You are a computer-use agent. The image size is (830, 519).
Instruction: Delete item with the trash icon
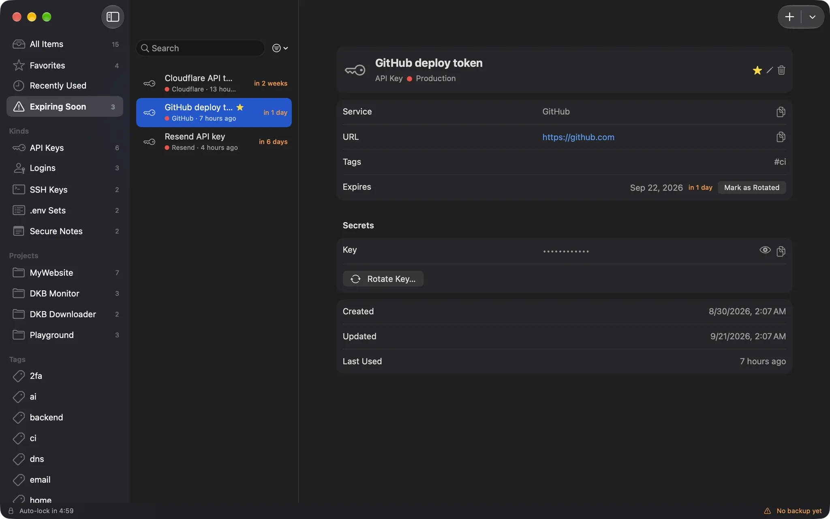click(781, 70)
